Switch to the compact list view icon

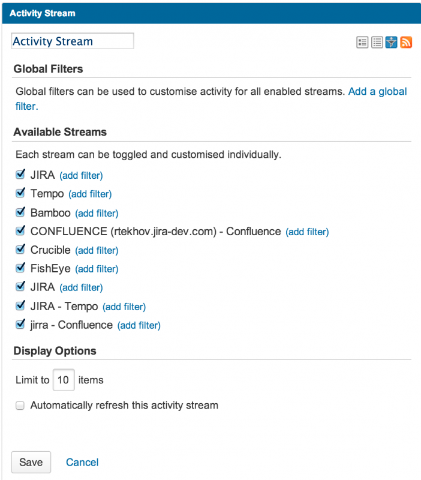[x=377, y=42]
